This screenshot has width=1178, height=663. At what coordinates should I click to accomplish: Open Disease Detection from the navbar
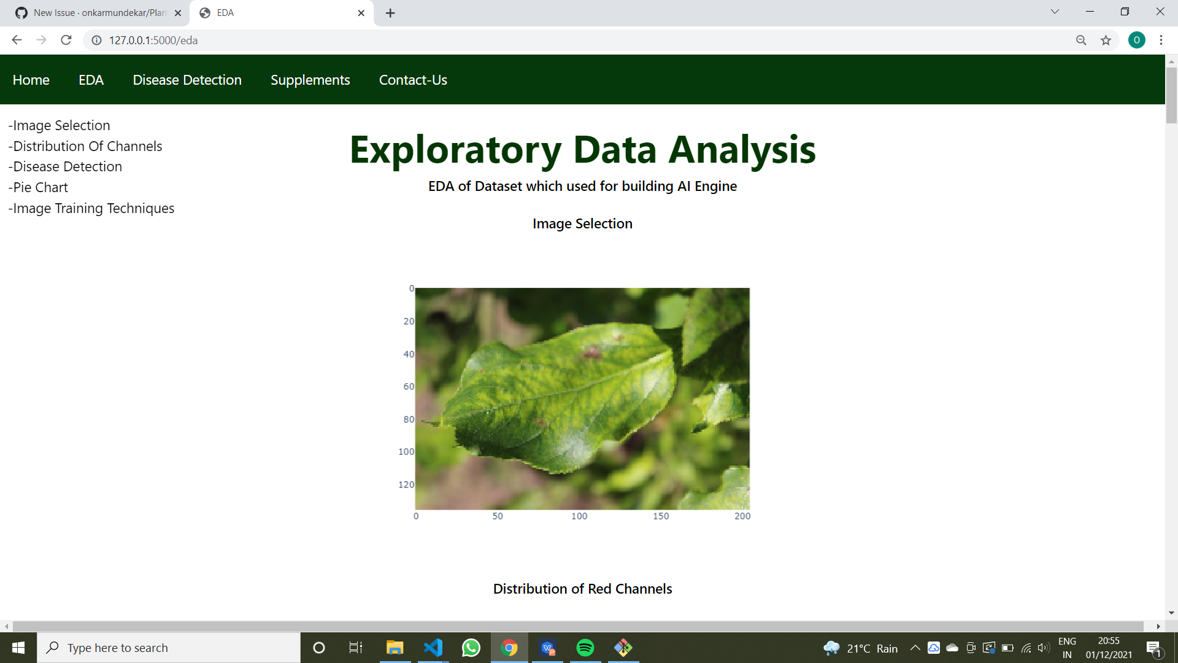point(187,79)
